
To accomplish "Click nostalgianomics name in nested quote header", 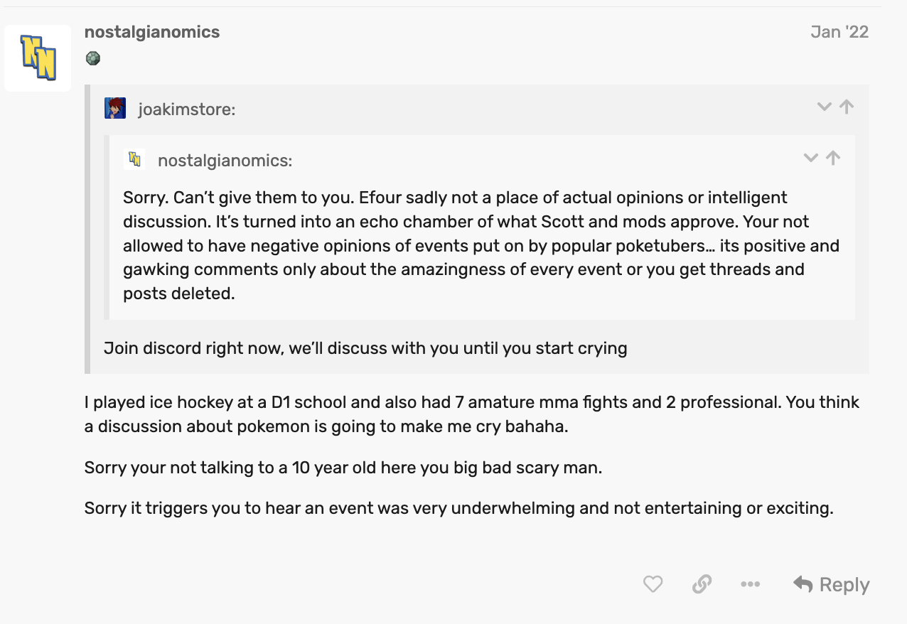I will (225, 161).
